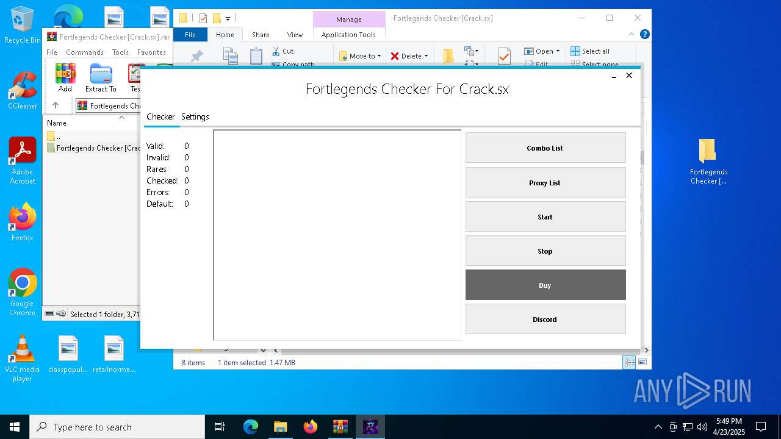Click Select all in Explorer ribbon
Image resolution: width=781 pixels, height=439 pixels.
(590, 51)
